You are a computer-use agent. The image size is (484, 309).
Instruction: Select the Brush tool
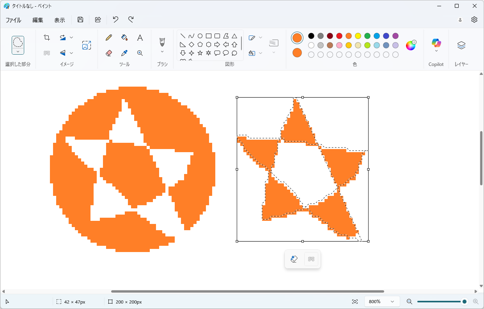pos(162,42)
